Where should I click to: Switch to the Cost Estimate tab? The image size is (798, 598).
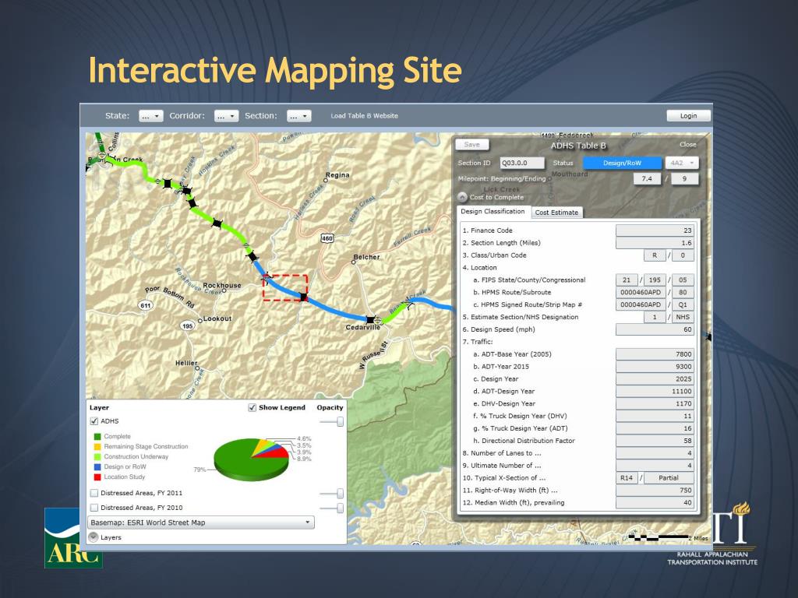click(x=556, y=213)
